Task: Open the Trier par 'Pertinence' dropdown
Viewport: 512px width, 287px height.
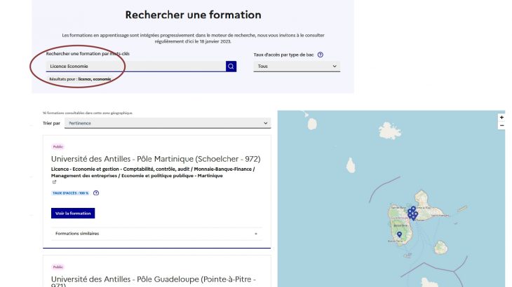Action: [167, 123]
